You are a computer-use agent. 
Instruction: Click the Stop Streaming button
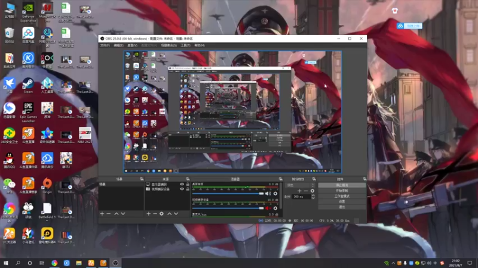[x=342, y=185]
